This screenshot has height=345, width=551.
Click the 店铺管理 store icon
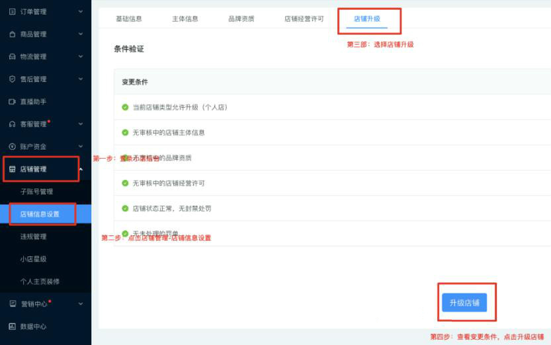tap(13, 169)
